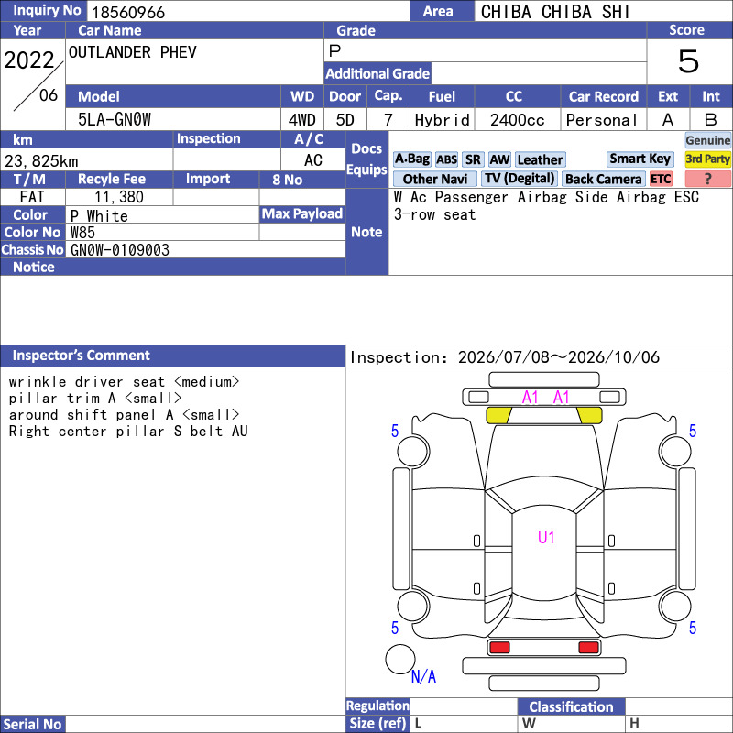Image resolution: width=733 pixels, height=733 pixels.
Task: Click the Smart Key badge
Action: (x=640, y=159)
